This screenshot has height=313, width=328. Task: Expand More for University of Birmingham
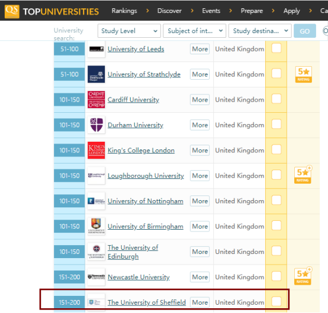pos(200,226)
